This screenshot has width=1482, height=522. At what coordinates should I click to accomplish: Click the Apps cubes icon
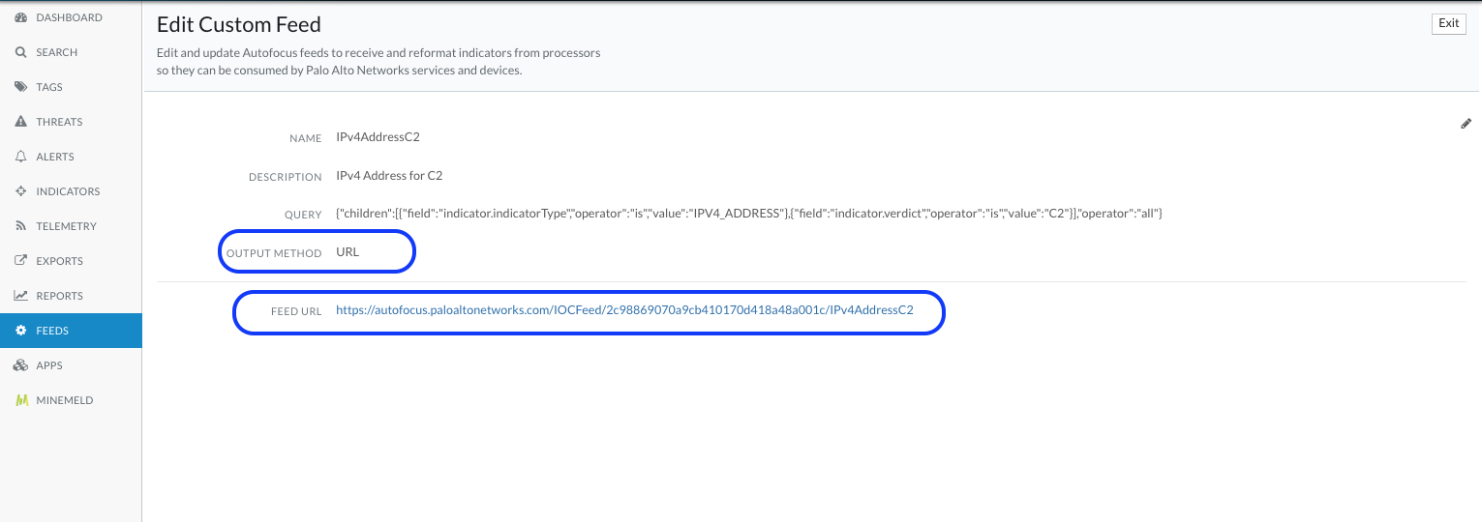point(20,365)
